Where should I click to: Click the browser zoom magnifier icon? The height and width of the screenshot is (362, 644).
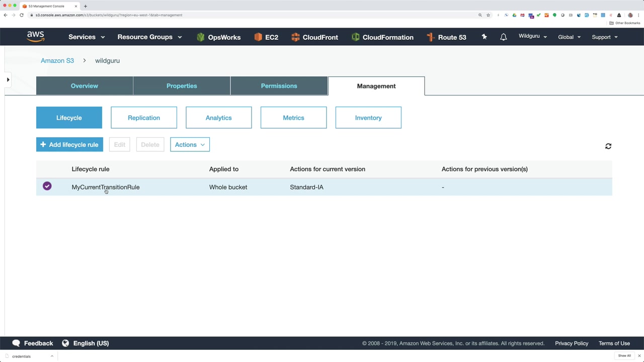480,15
